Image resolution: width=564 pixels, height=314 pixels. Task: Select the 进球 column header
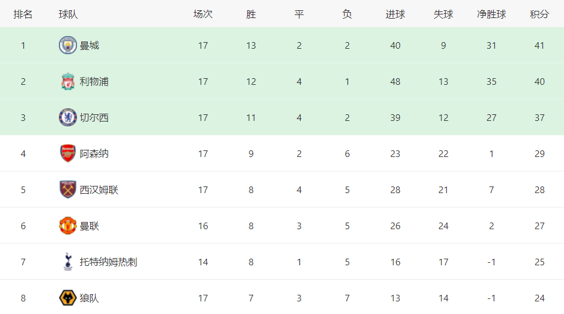[x=395, y=14]
